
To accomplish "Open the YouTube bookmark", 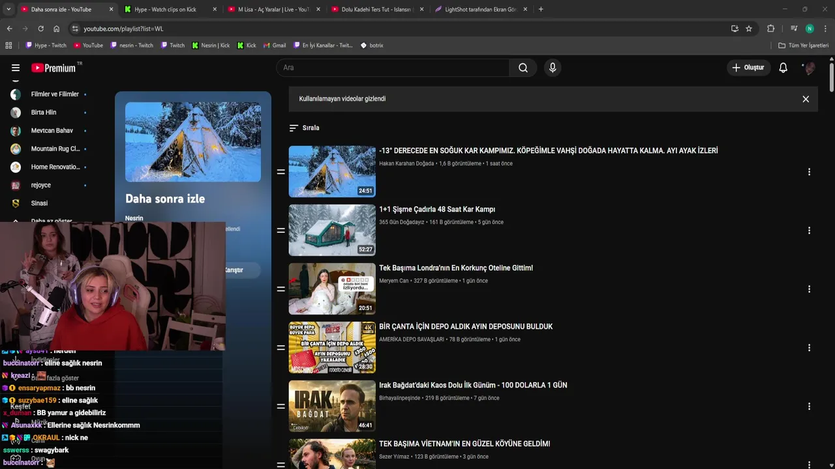I will (x=88, y=46).
